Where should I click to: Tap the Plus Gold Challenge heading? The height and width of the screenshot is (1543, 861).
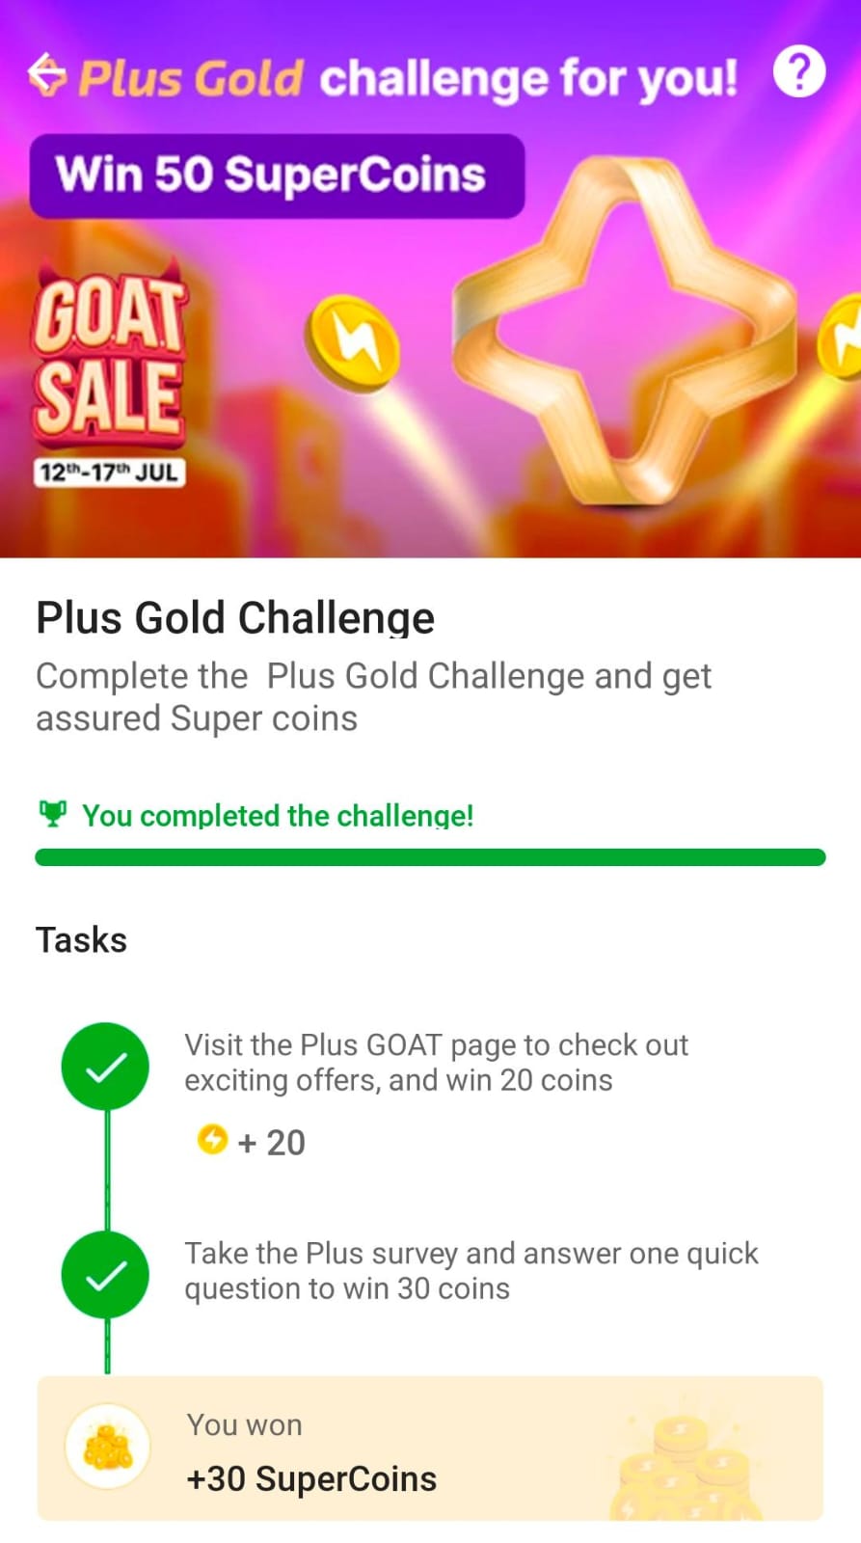pyautogui.click(x=235, y=618)
